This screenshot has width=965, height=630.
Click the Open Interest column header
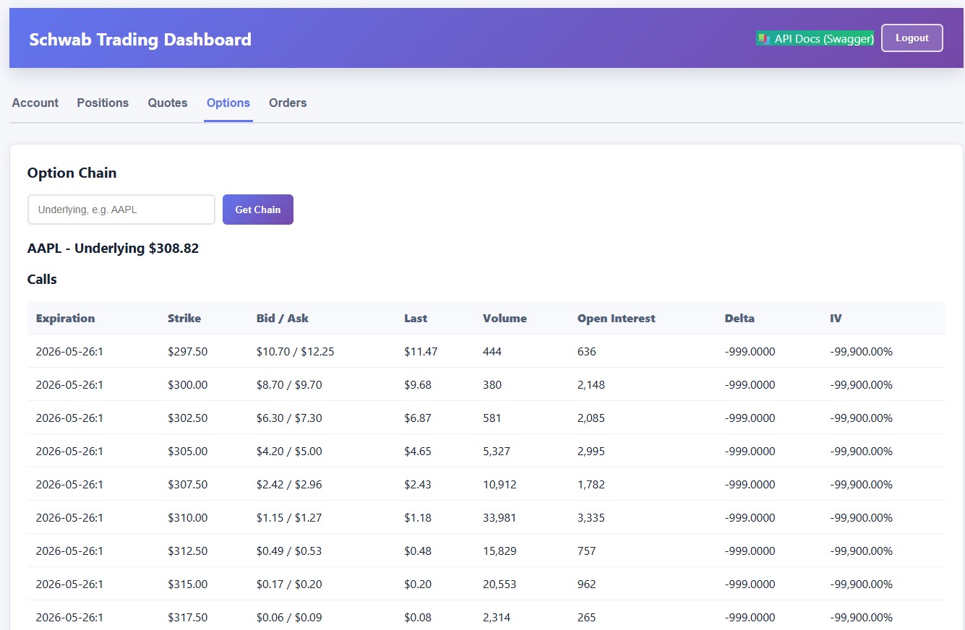pos(617,318)
